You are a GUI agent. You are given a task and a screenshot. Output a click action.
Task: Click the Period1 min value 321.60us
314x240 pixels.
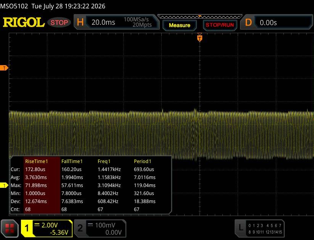[144, 194]
